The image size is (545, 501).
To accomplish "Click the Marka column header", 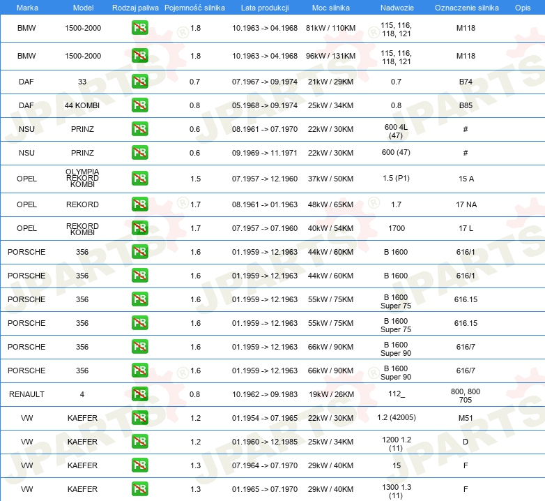I will click(27, 8).
